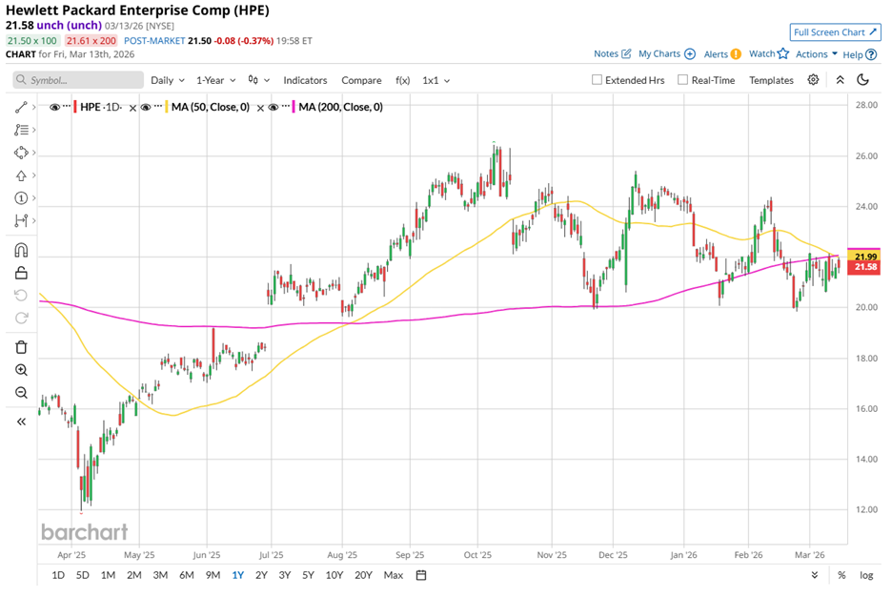892x597 pixels.
Task: Open chart settings gear icon
Action: (813, 80)
